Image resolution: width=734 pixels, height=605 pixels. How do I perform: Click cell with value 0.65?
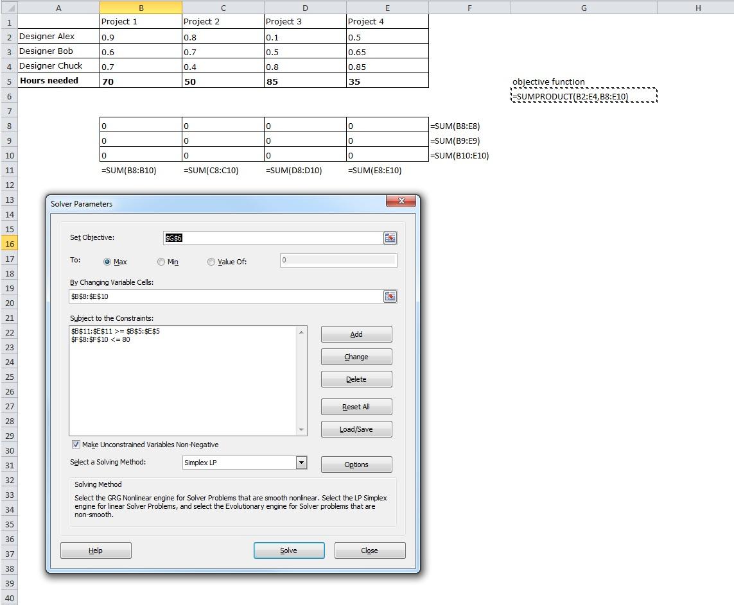point(388,52)
